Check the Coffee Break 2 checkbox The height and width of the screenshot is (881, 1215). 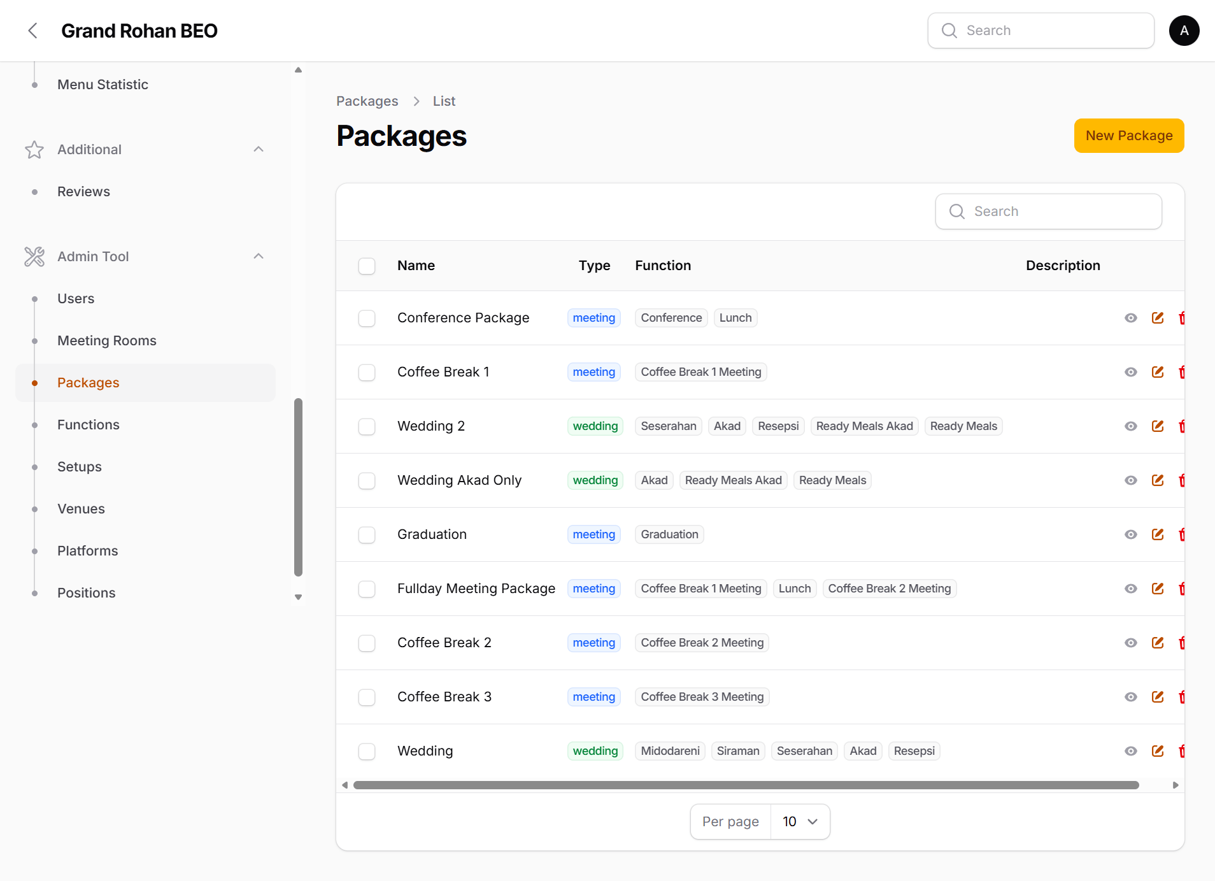coord(367,643)
